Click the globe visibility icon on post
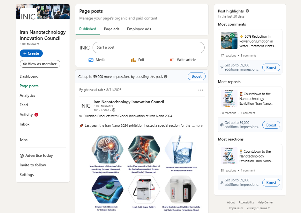301x213 pixels. point(114,110)
